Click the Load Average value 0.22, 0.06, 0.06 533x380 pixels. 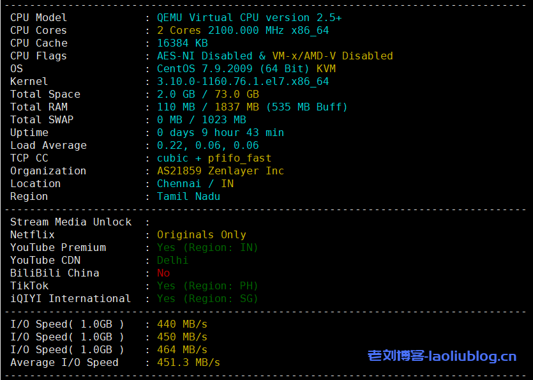point(207,146)
